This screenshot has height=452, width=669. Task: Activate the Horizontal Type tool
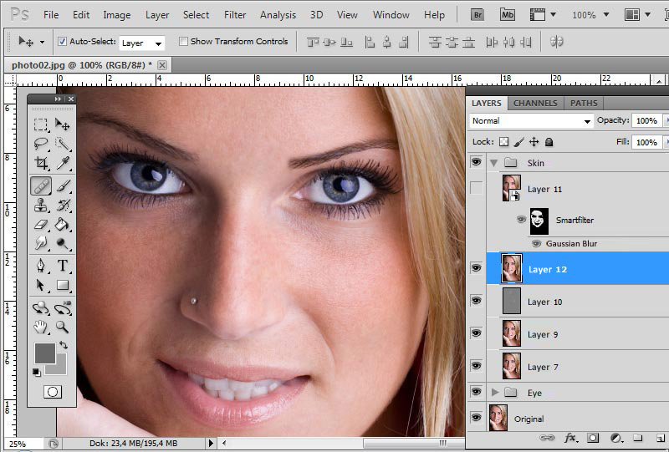pyautogui.click(x=63, y=266)
